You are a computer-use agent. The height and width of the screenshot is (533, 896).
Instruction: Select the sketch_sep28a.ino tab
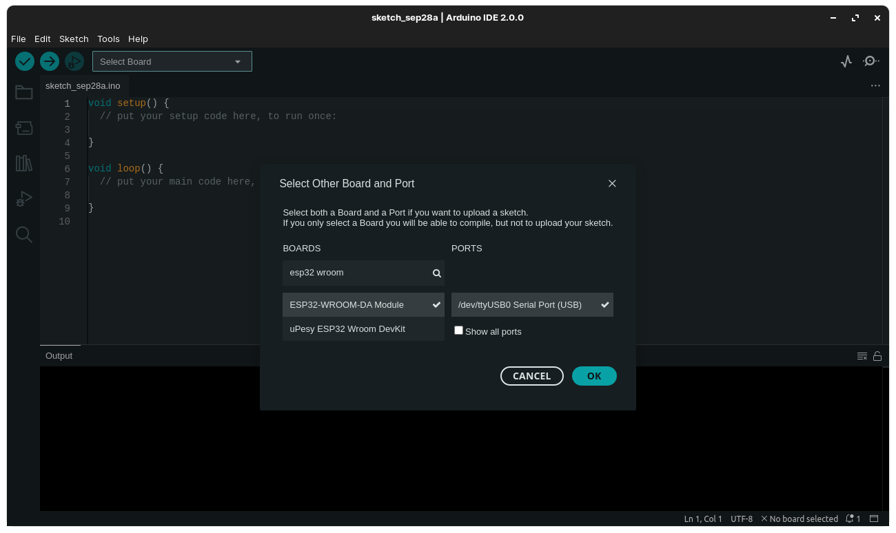[83, 85]
